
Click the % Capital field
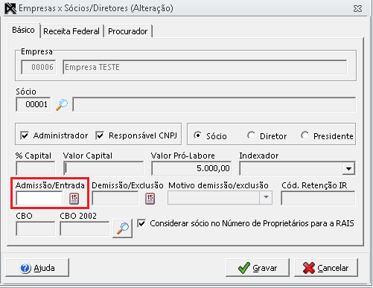(x=36, y=168)
